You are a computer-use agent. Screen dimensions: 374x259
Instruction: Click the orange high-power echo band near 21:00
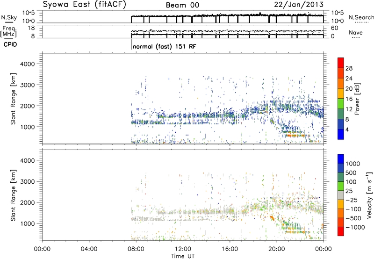tap(295, 136)
